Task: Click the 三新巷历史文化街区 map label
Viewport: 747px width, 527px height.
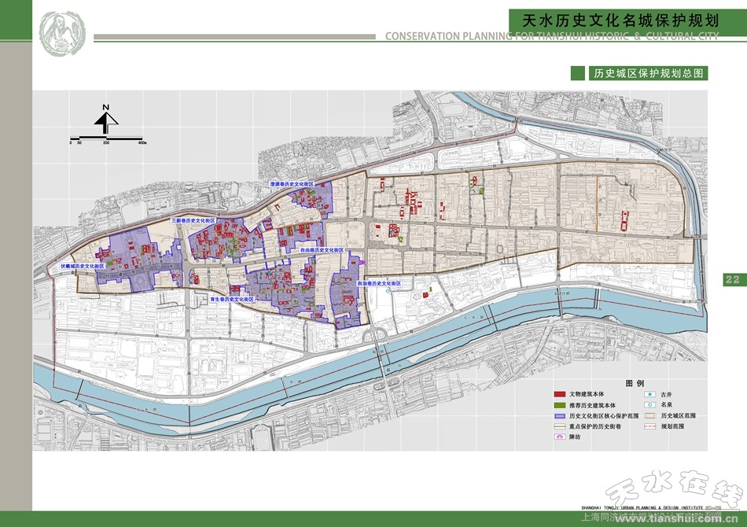Action: (x=198, y=222)
